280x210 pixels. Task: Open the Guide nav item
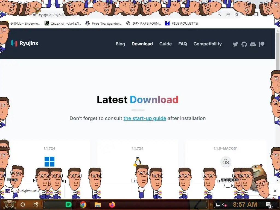tap(165, 44)
